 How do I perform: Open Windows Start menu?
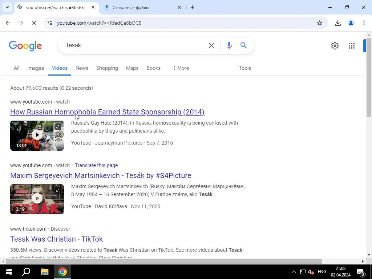[9, 272]
